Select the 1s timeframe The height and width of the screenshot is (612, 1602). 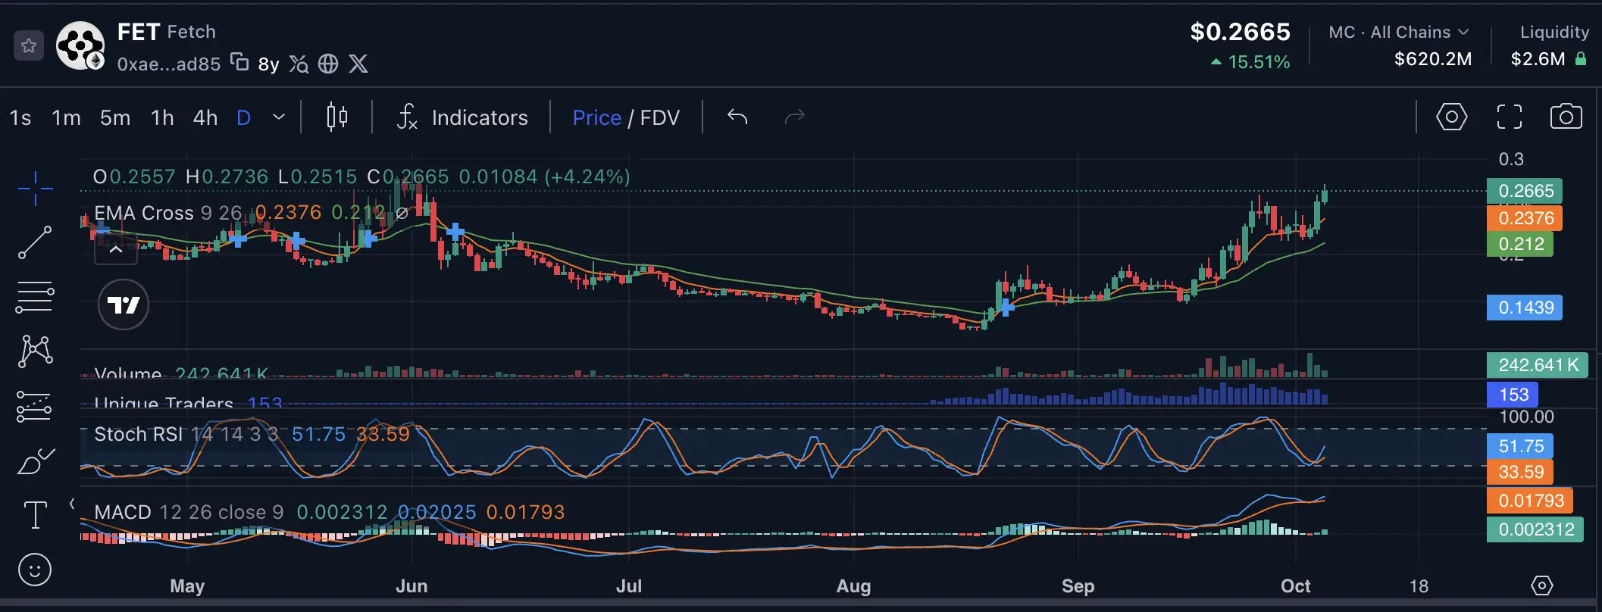(20, 118)
